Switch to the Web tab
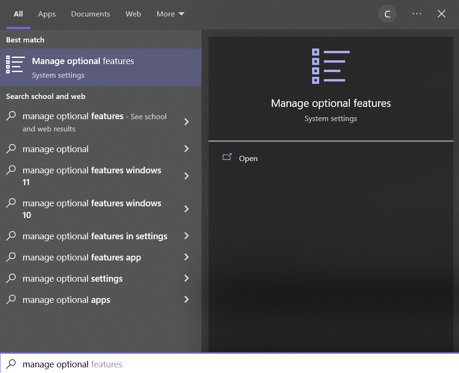This screenshot has width=459, height=373. (x=133, y=14)
